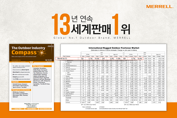
Task: Click the Visit our Website button
Action: click(32, 109)
